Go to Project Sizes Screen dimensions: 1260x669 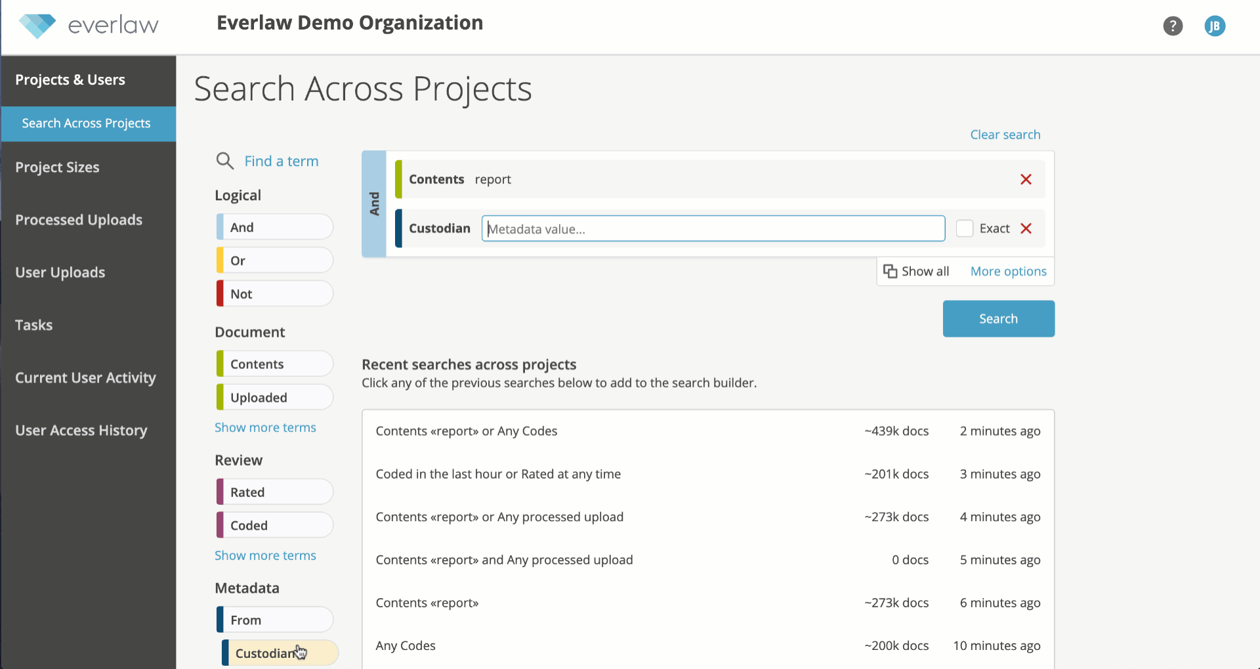[57, 167]
